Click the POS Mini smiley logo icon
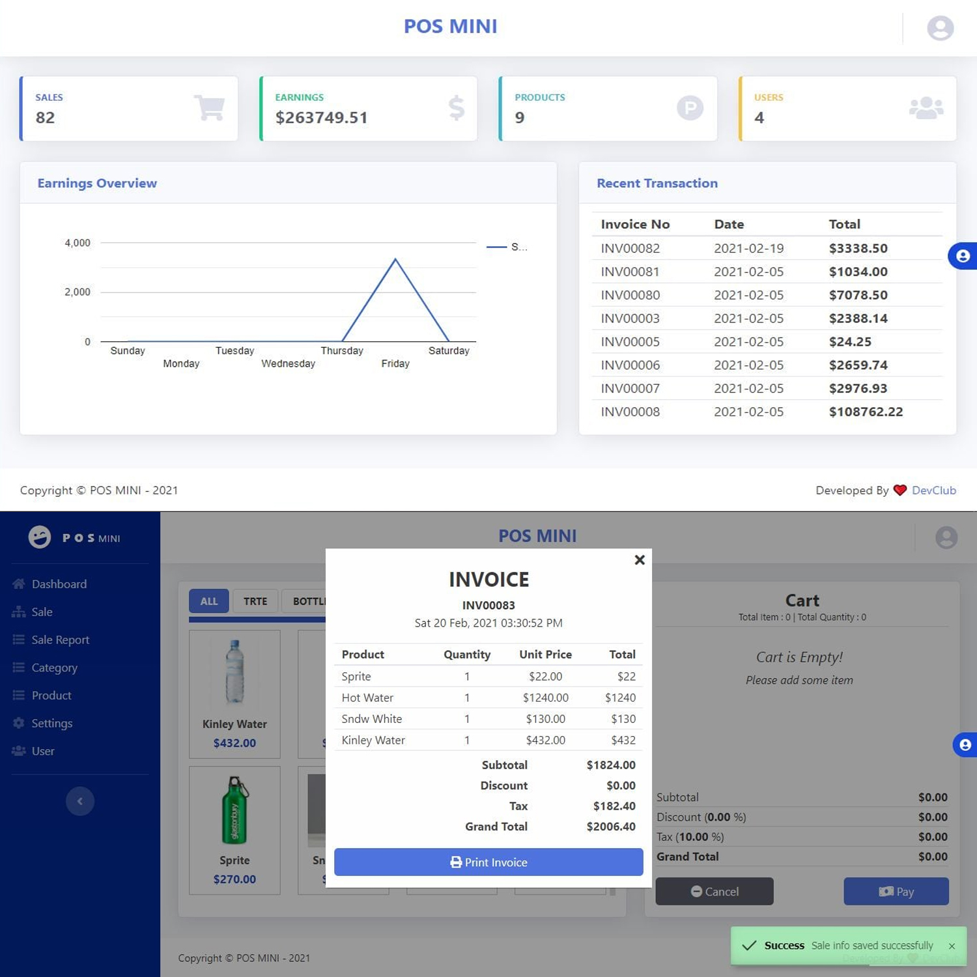Screen dimensions: 977x977 tap(40, 537)
